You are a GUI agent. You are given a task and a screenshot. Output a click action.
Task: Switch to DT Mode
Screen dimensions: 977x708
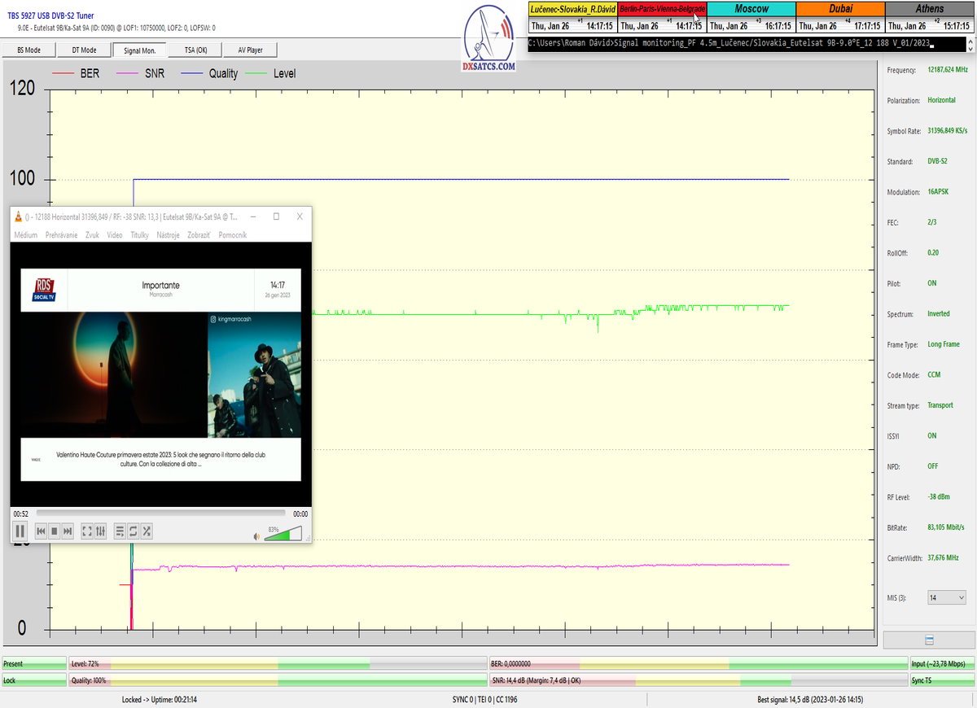[x=84, y=50]
